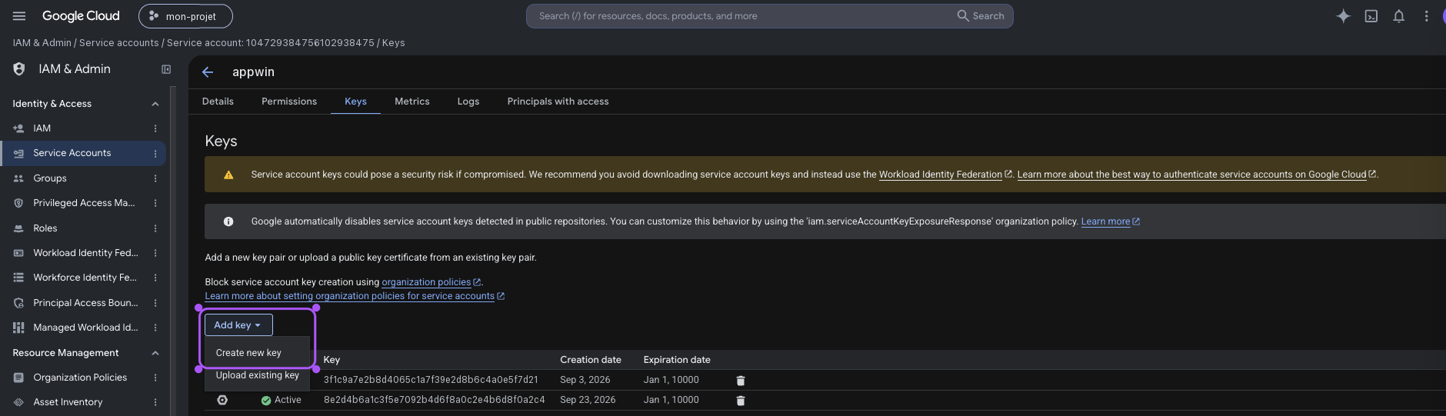
Task: Open the mon-projet project picker
Action: point(185,16)
